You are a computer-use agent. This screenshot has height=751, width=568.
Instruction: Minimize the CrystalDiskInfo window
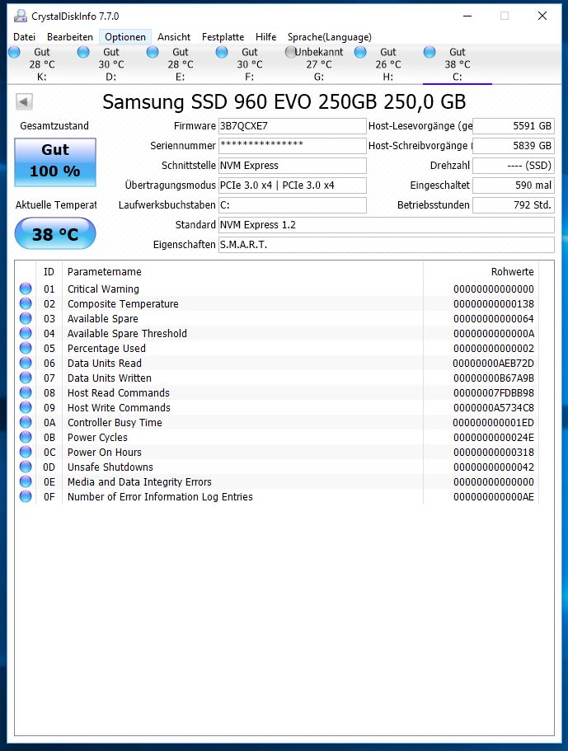[x=467, y=16]
